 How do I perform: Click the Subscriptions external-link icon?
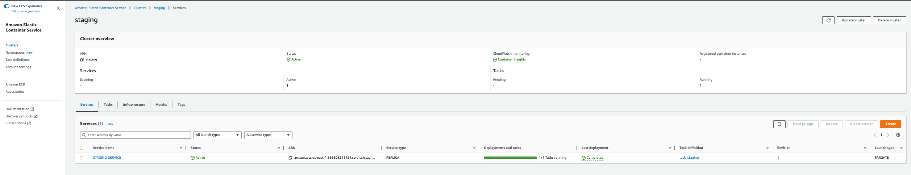[x=29, y=123]
